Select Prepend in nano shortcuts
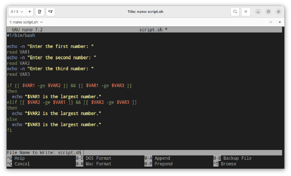This screenshot has width=291, height=176. [x=163, y=164]
